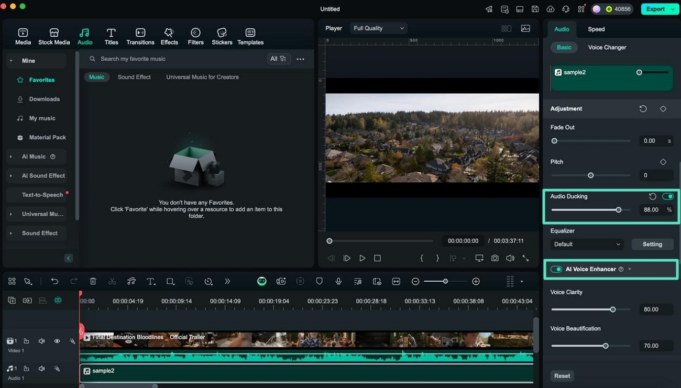Open the Templates panel
The height and width of the screenshot is (388, 681).
click(x=250, y=37)
